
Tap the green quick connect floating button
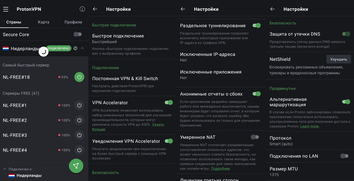click(76, 166)
